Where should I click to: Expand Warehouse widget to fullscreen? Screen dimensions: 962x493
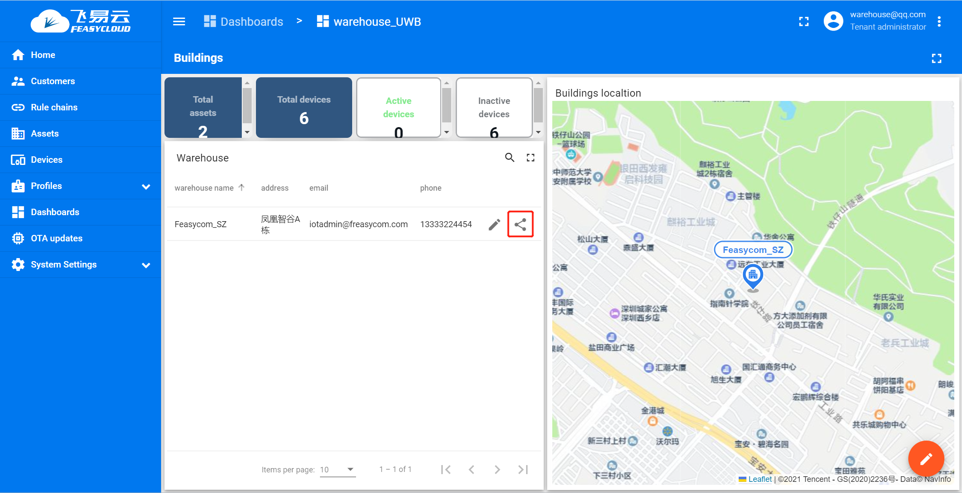click(x=530, y=158)
